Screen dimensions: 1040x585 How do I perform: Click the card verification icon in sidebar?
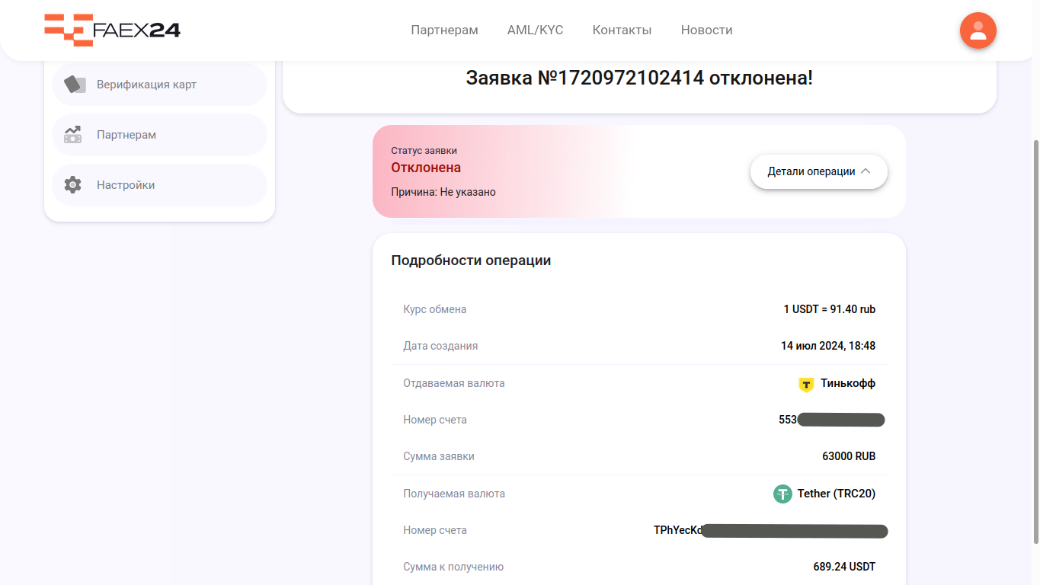(74, 85)
